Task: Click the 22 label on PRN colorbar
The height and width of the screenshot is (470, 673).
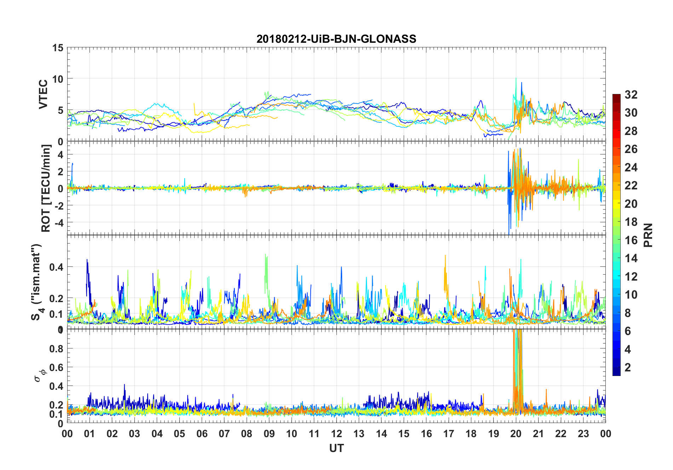Action: (x=631, y=186)
